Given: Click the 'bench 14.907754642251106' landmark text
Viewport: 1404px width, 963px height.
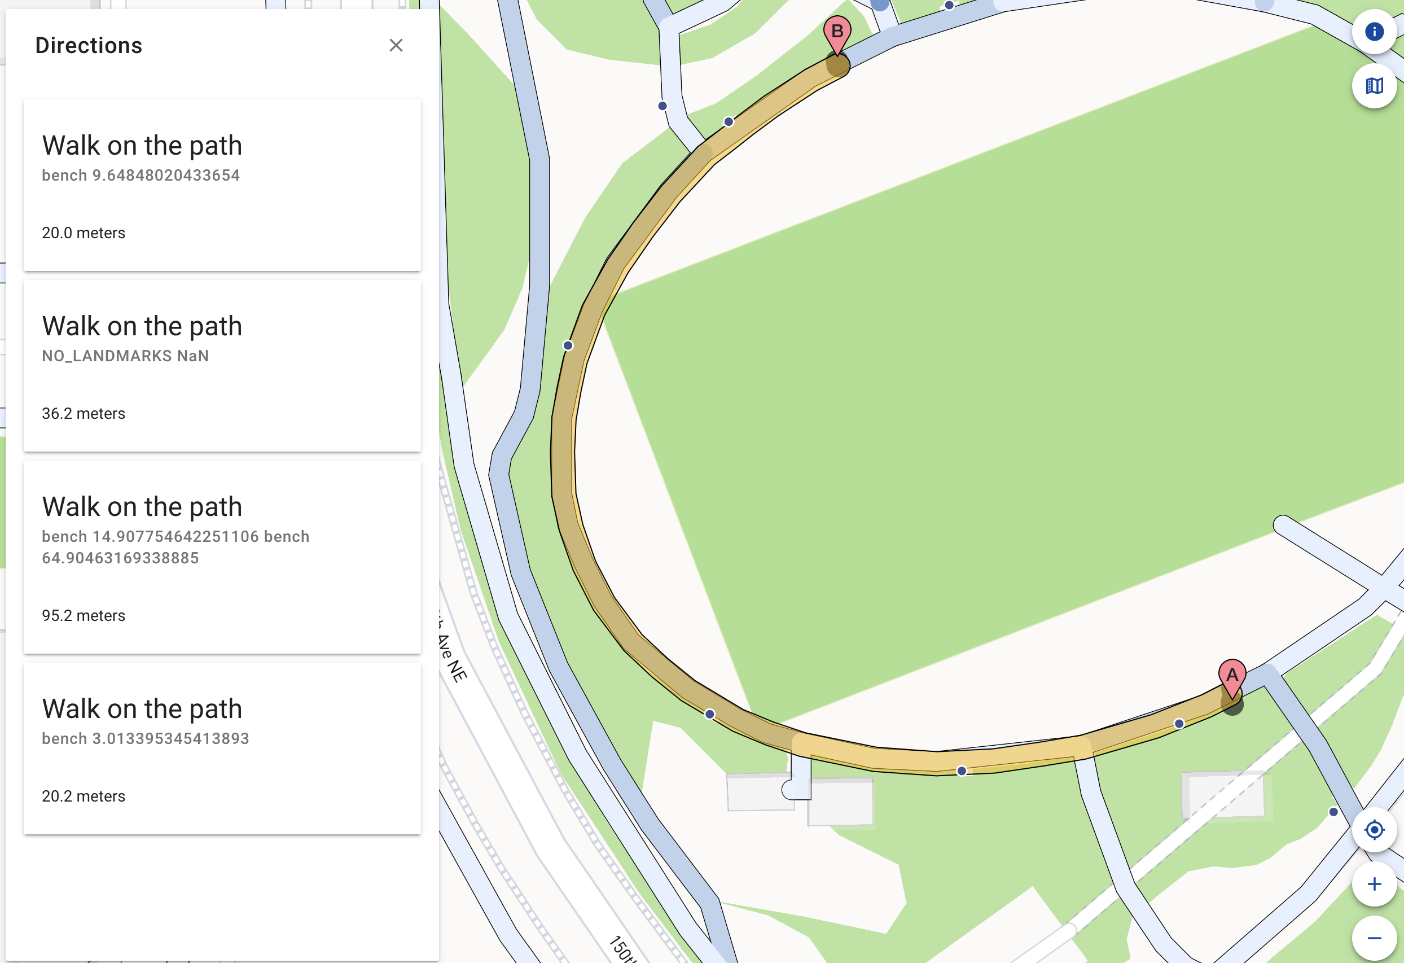Looking at the screenshot, I should pos(151,536).
